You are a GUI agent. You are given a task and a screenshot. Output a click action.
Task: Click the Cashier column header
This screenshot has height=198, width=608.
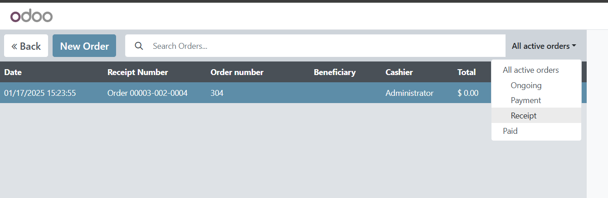click(x=399, y=72)
